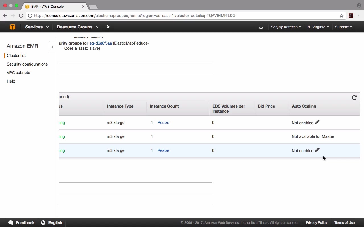The height and width of the screenshot is (227, 364).
Task: Open Security configurations in the sidebar
Action: click(x=27, y=64)
